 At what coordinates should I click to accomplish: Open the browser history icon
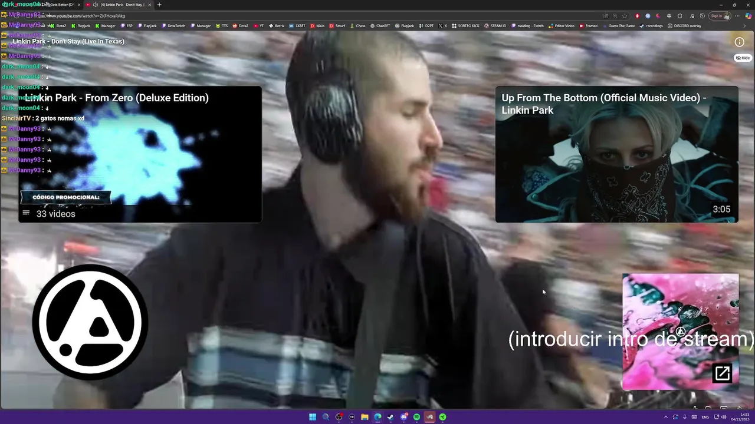[x=703, y=16]
